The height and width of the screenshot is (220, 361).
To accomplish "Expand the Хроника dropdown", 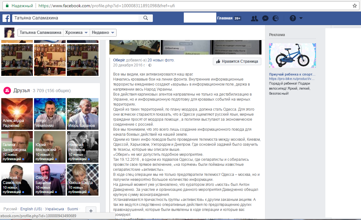I will pyautogui.click(x=76, y=33).
